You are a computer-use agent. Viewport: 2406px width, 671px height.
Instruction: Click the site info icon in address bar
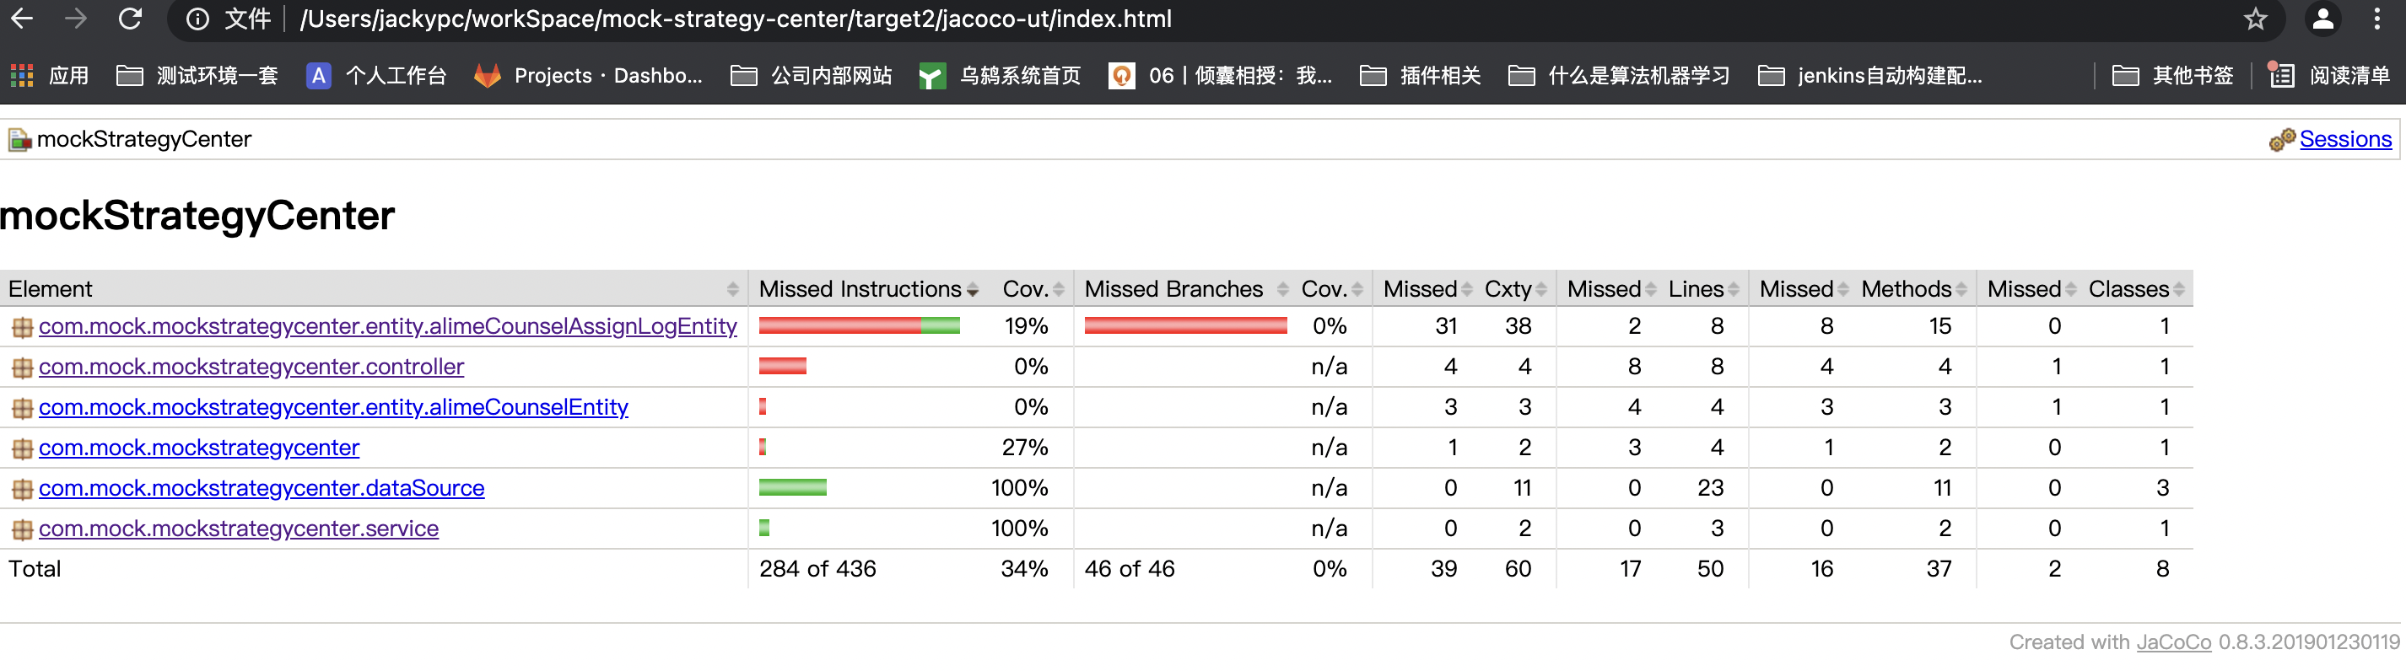[x=197, y=19]
